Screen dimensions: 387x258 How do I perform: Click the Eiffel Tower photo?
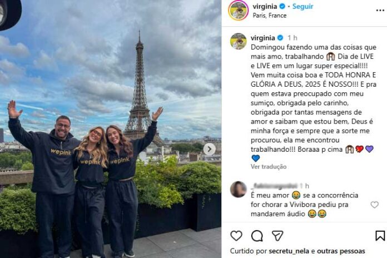point(111,129)
